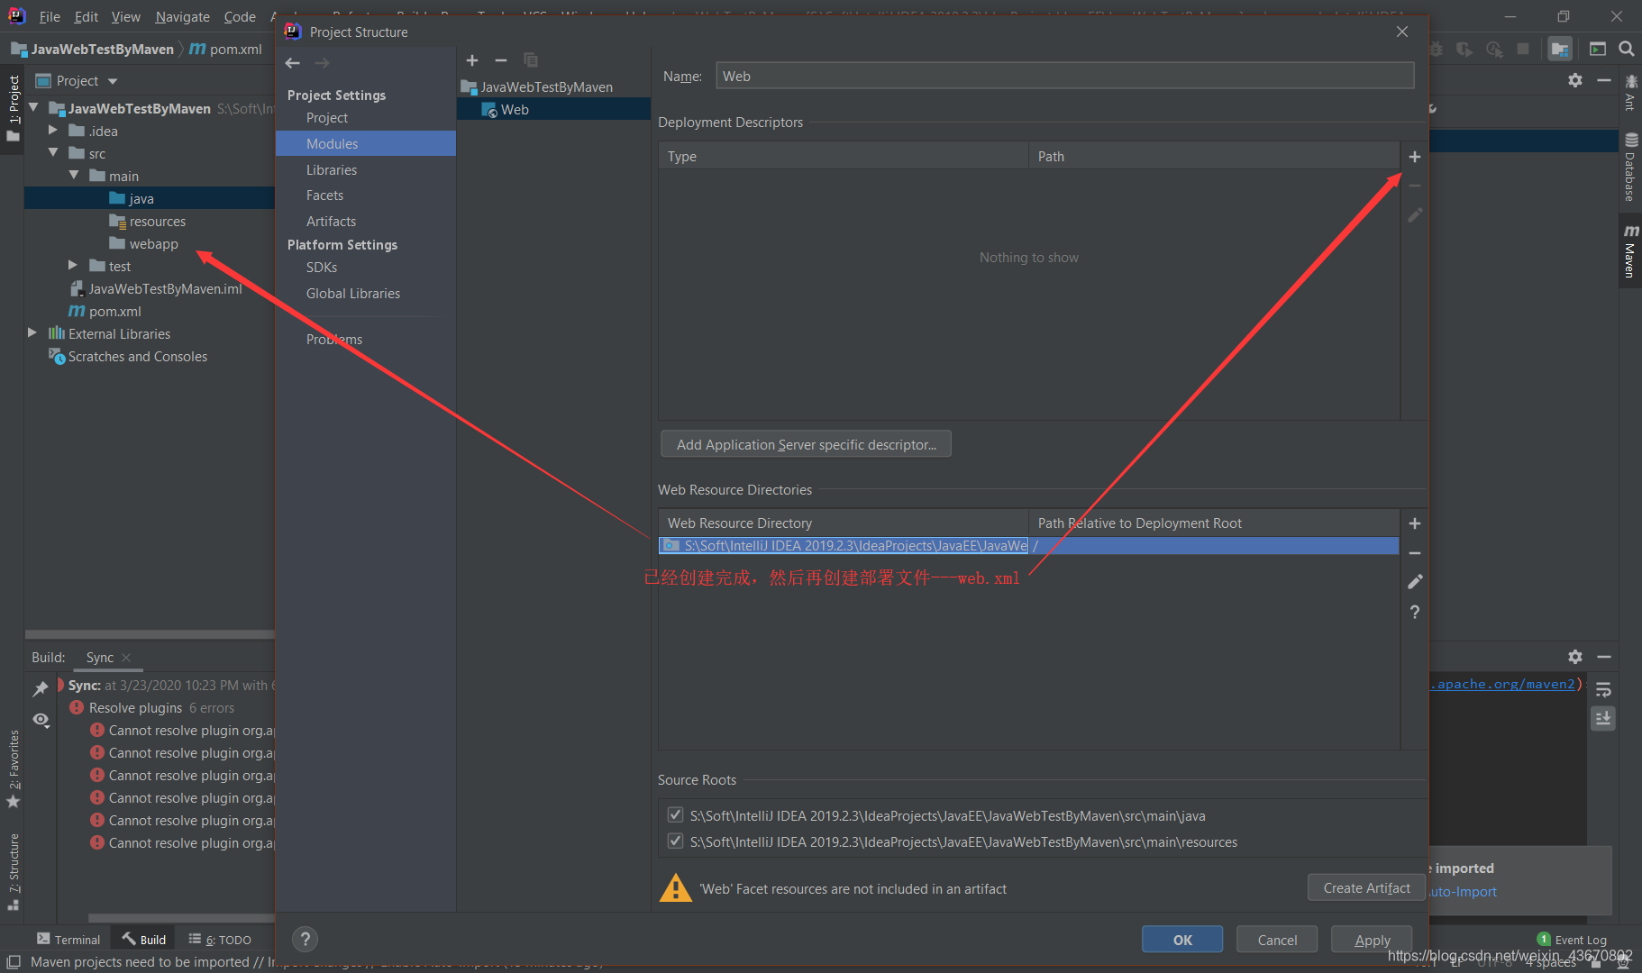Open the Maven side tool window

point(1630,250)
